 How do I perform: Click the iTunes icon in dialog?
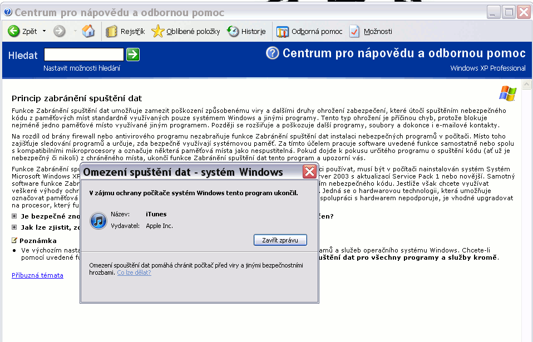98,221
